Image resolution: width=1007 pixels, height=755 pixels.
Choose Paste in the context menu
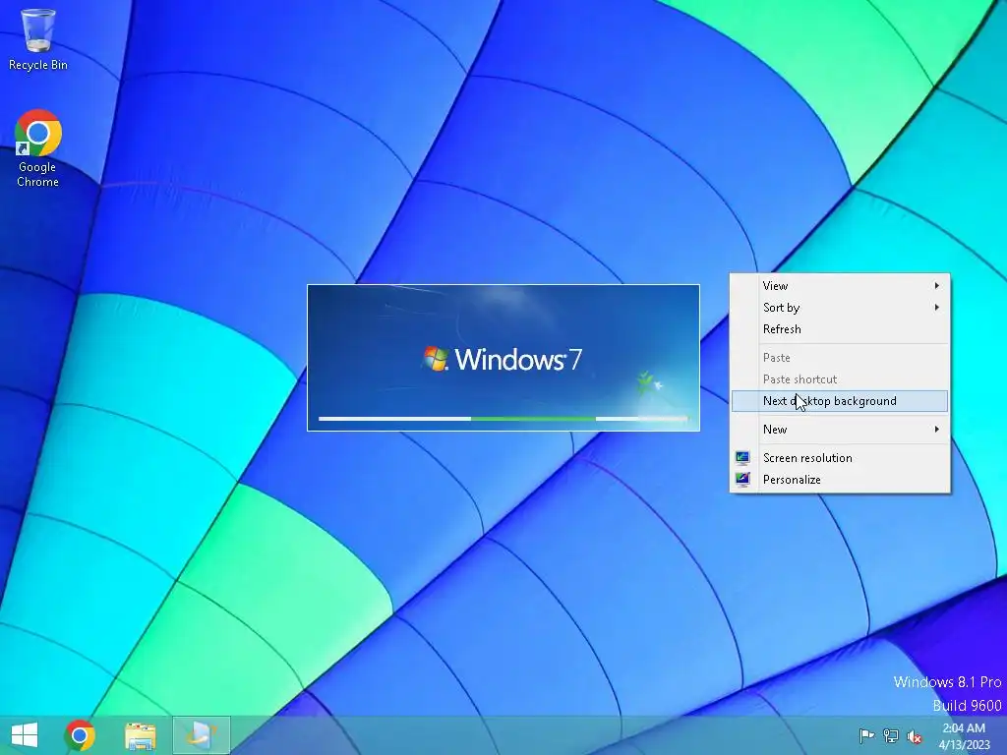coord(840,358)
